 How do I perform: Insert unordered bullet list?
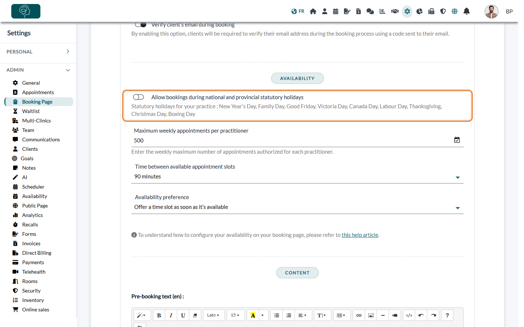tap(277, 315)
